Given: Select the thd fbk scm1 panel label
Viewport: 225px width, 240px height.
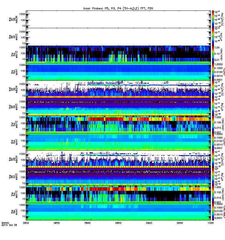Looking at the screenshot, I should (14, 142).
